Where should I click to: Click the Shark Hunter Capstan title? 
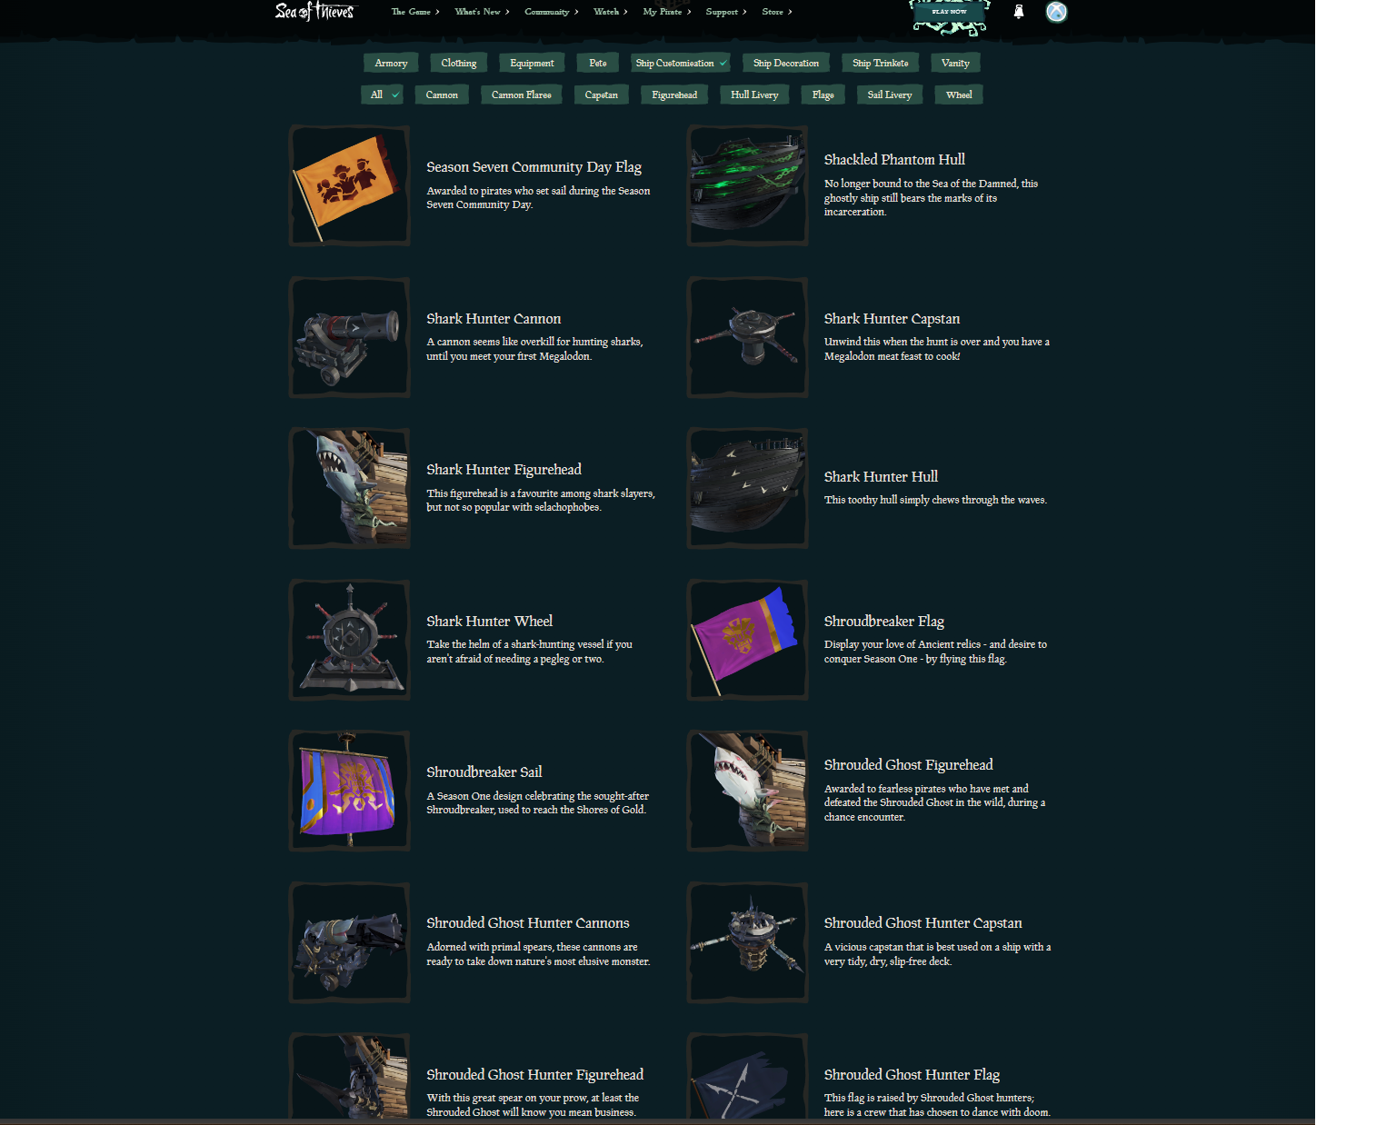tap(892, 319)
